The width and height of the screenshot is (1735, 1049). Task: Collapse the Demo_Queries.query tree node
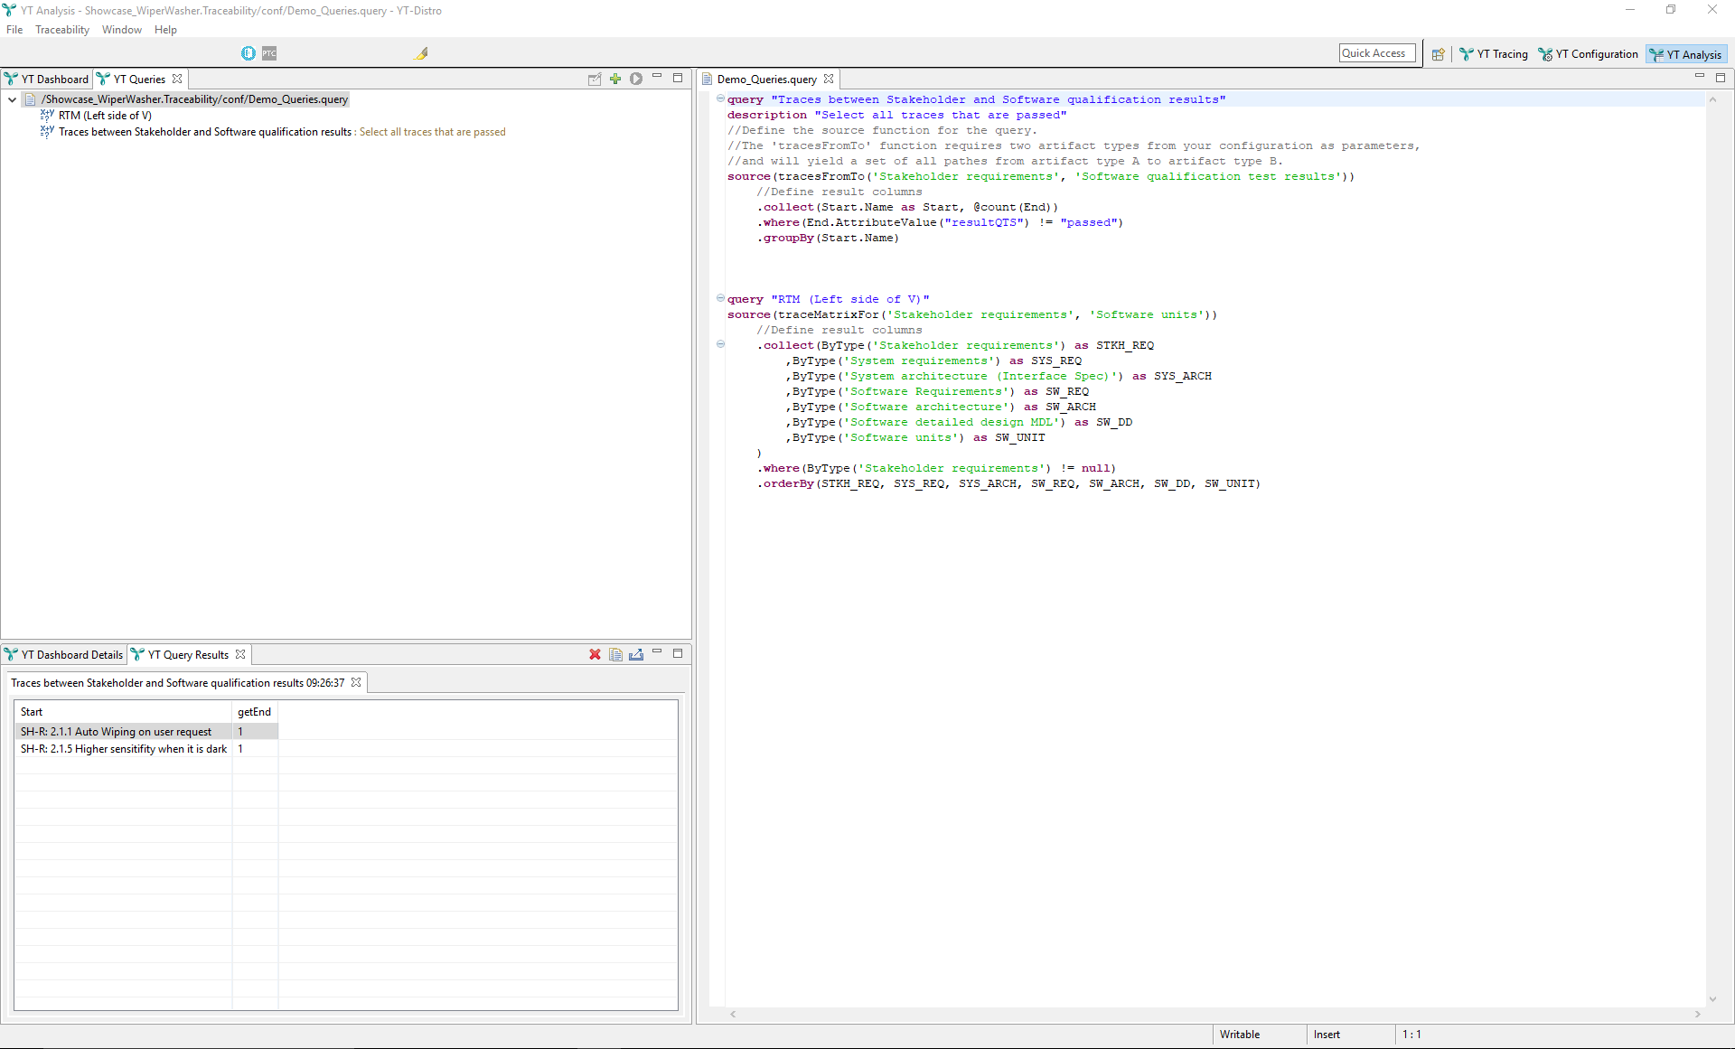coord(12,99)
